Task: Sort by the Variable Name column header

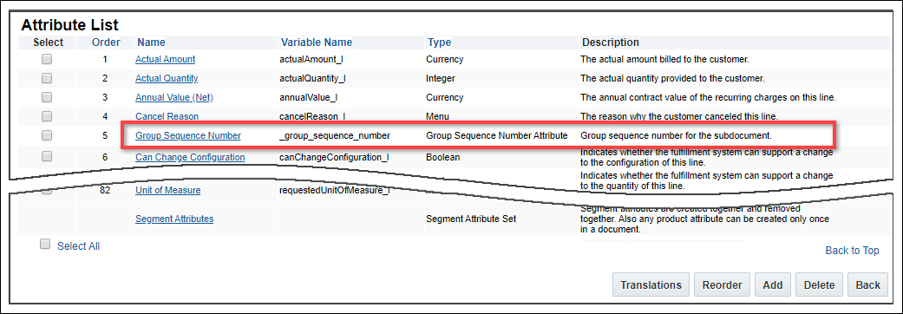Action: pyautogui.click(x=316, y=42)
